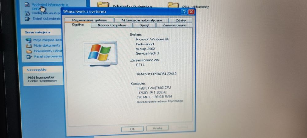This screenshot has height=138, width=307.
Task: Click Rozszerzenie adresu fizycznego text
Action: coord(160,102)
